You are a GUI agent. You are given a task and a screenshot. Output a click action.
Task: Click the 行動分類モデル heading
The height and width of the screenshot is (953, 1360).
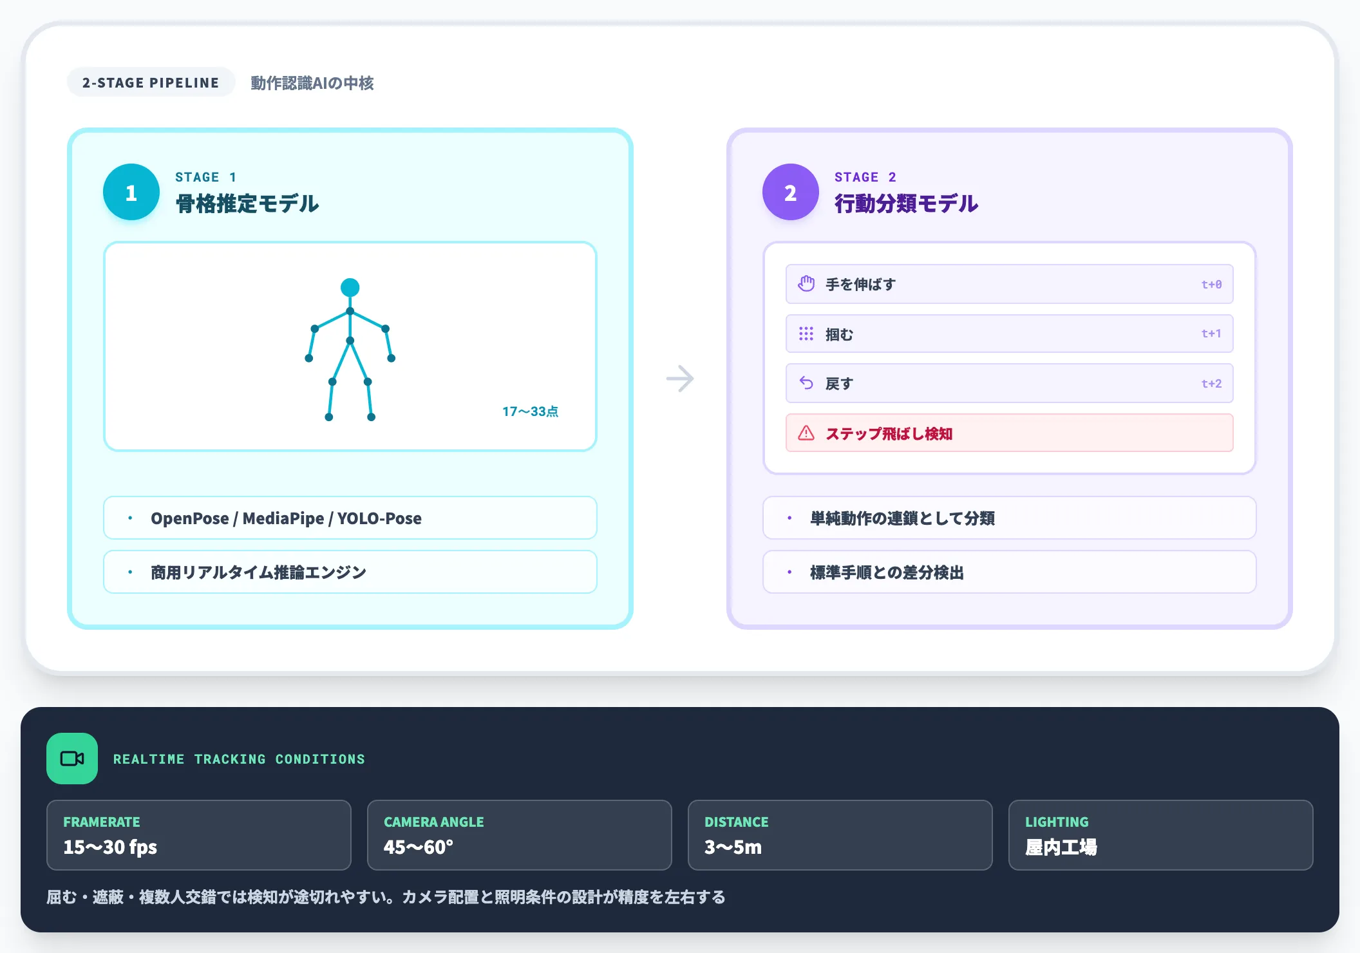coord(907,203)
